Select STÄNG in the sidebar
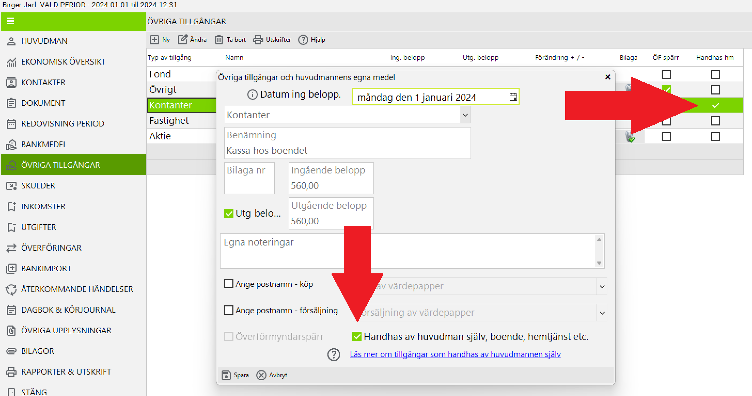The image size is (752, 396). point(74,391)
